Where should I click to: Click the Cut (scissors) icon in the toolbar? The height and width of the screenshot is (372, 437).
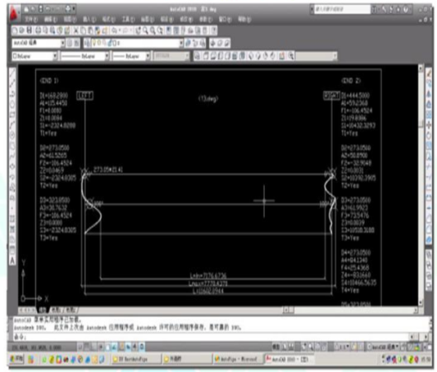coord(76,30)
